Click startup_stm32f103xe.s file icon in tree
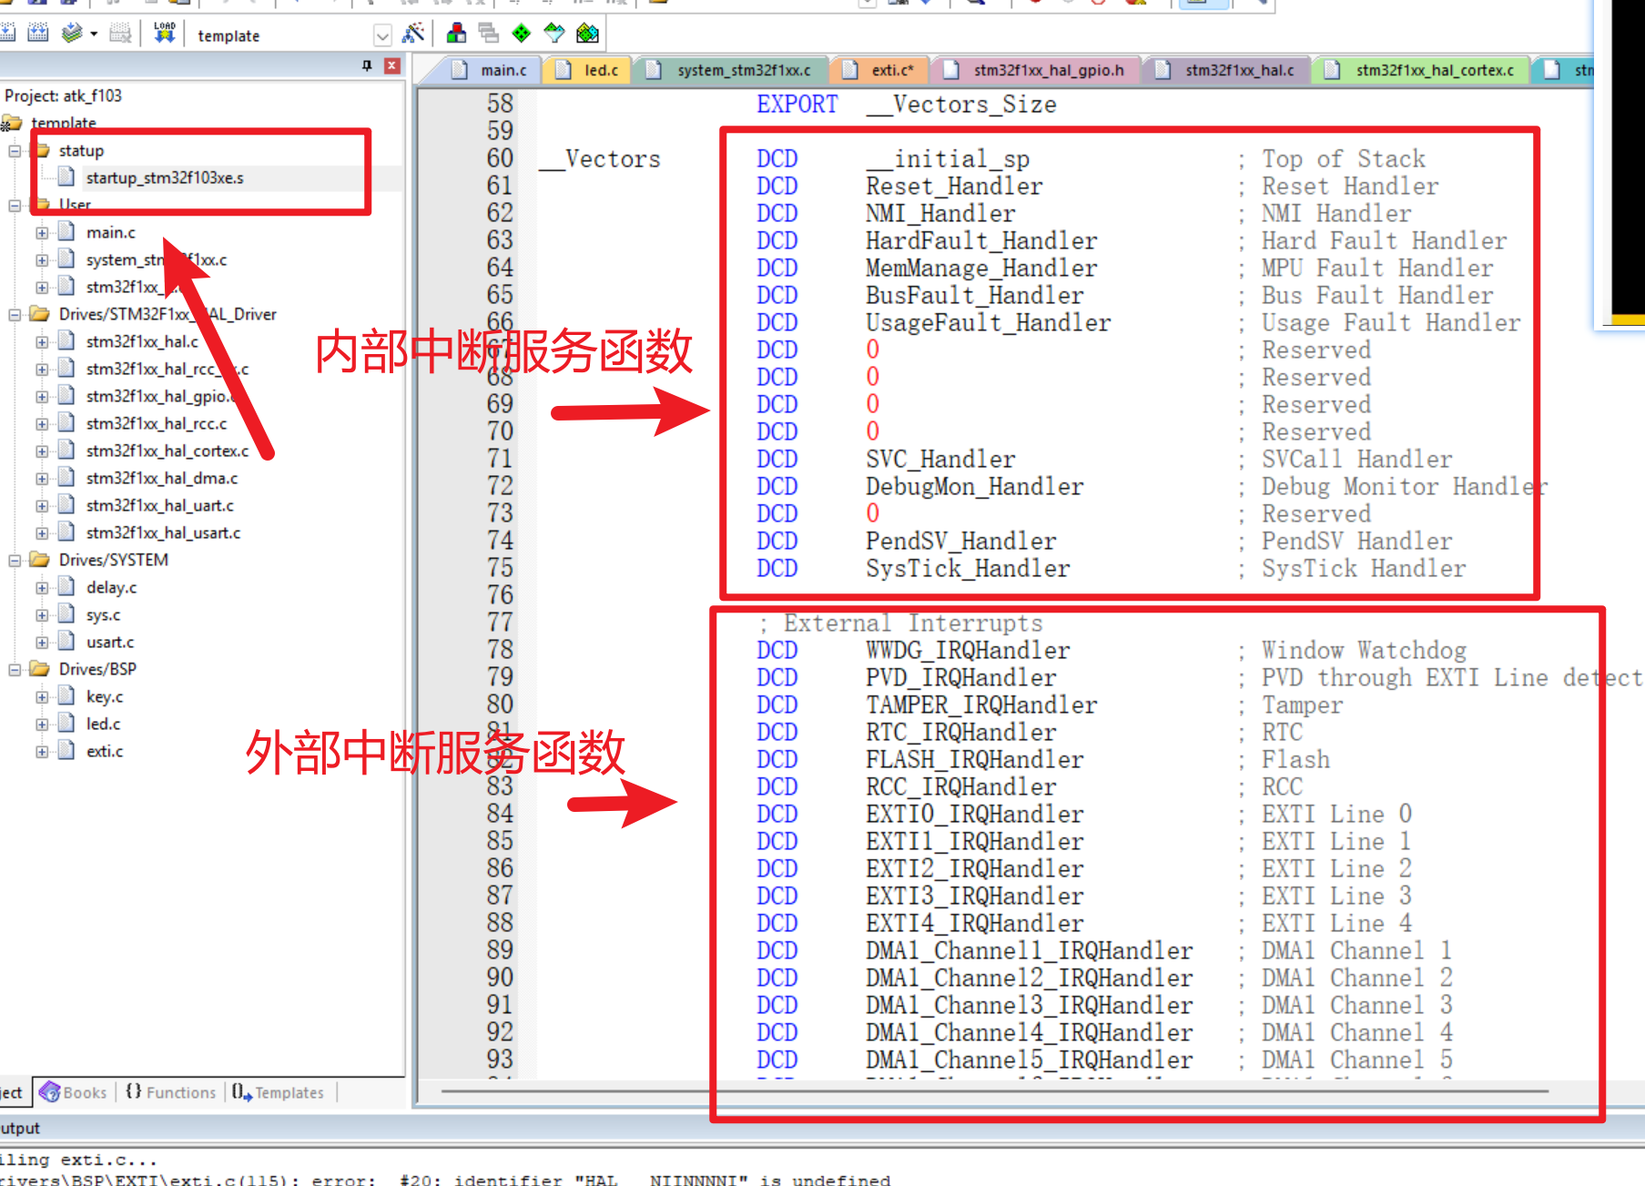 tap(66, 177)
